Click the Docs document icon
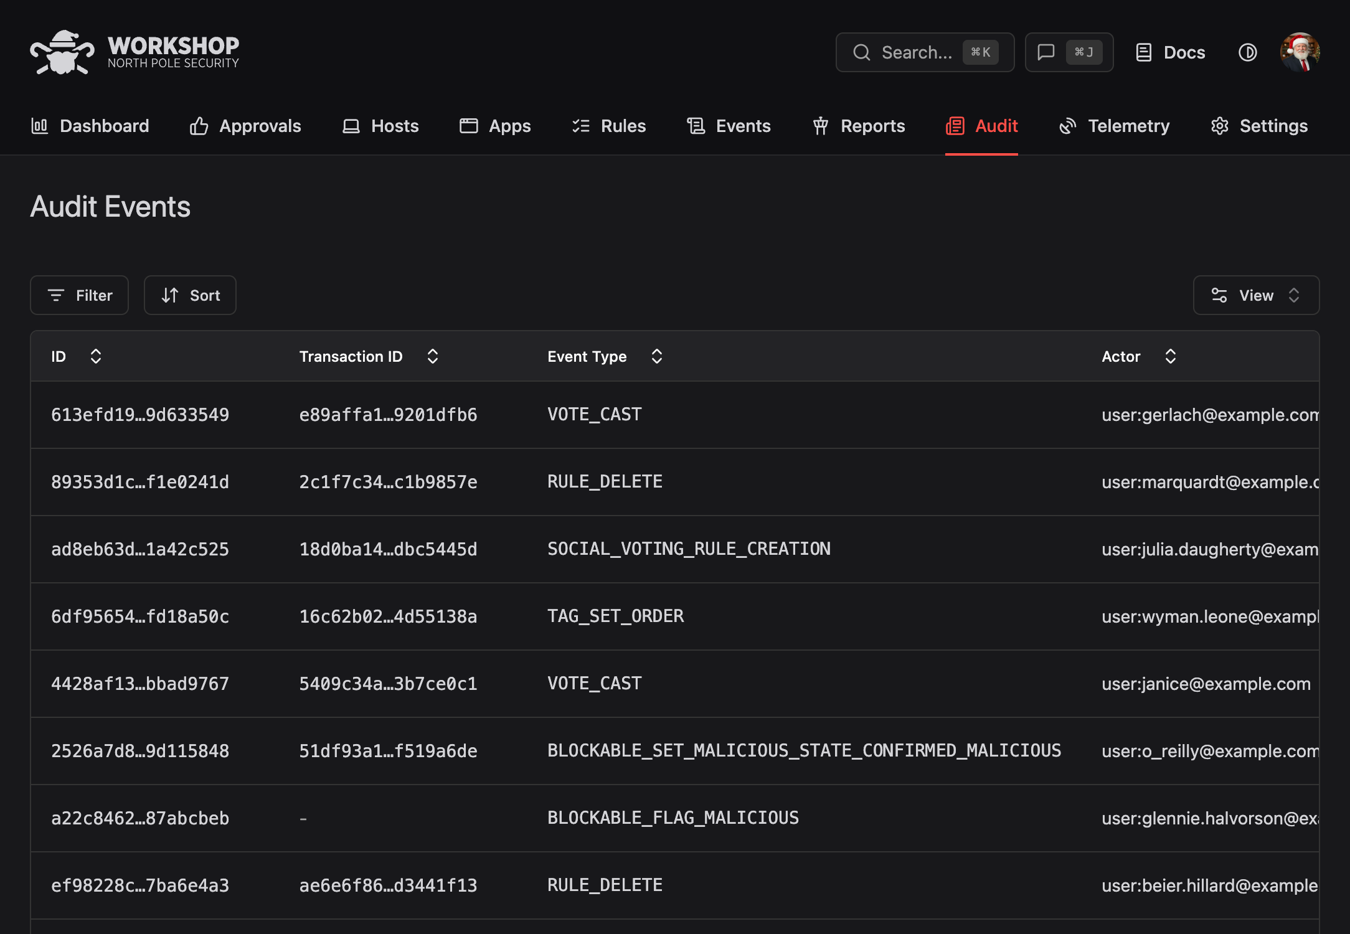The image size is (1350, 934). (x=1143, y=52)
